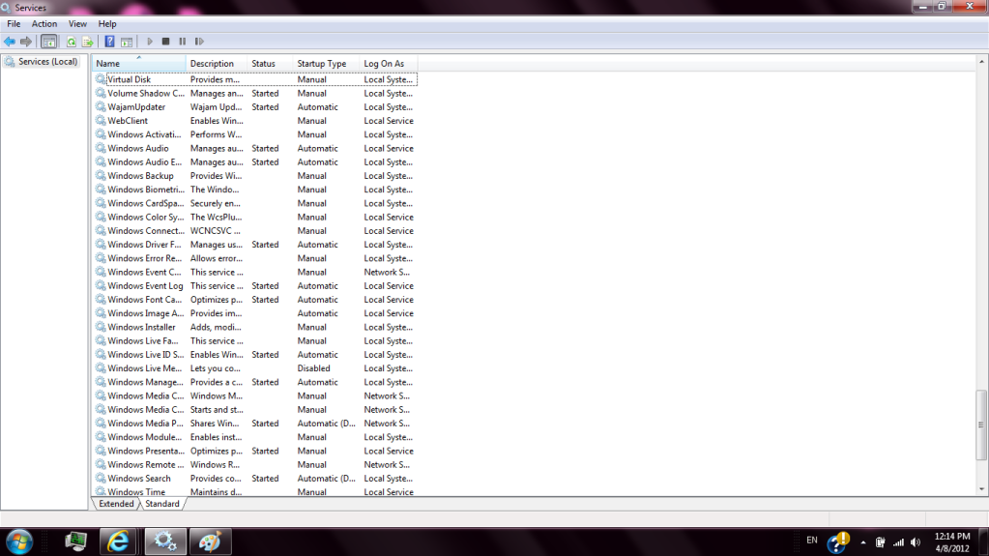Click the Windows Search service gear icon

pos(101,479)
